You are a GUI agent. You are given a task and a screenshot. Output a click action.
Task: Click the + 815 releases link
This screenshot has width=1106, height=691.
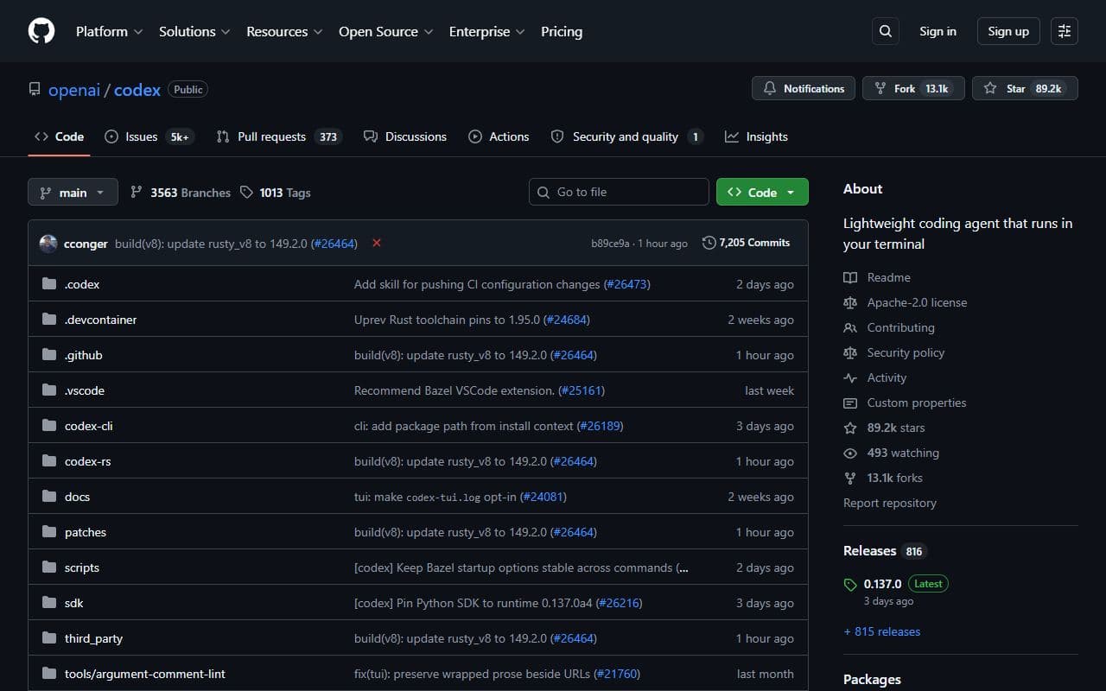882,631
